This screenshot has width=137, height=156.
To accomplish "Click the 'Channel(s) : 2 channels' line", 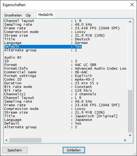I will coord(50,94).
